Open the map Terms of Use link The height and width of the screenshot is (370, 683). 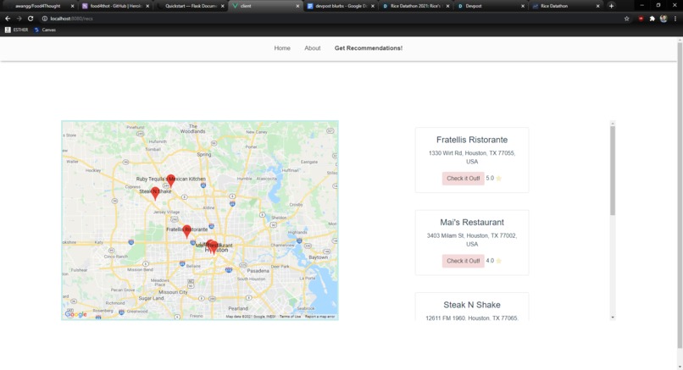tap(290, 317)
